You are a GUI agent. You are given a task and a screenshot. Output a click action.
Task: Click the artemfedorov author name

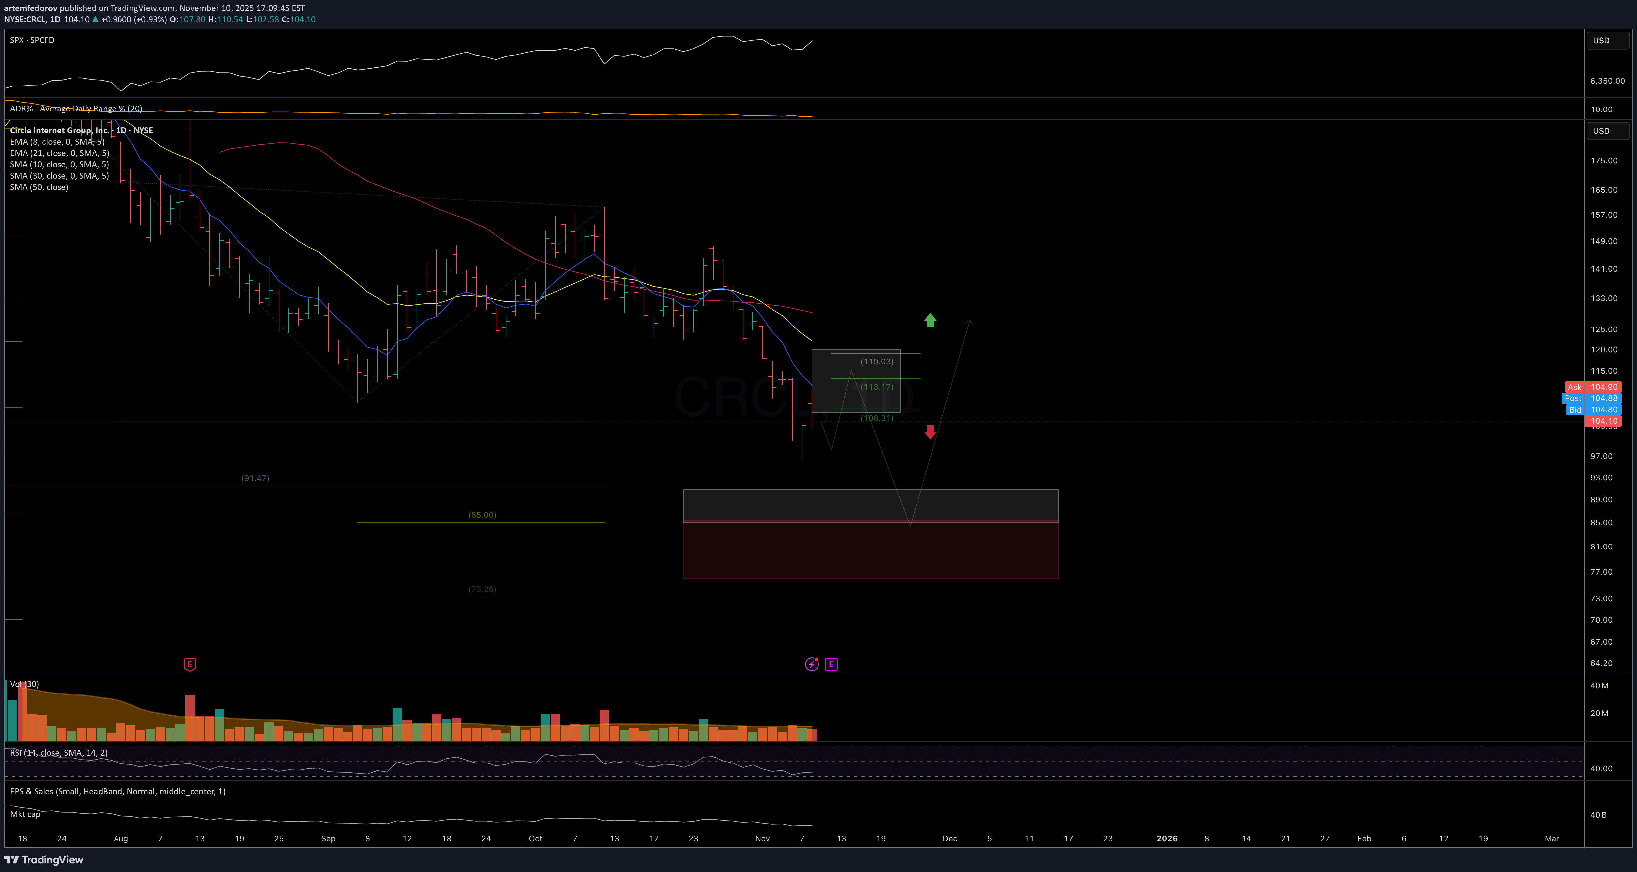click(31, 8)
